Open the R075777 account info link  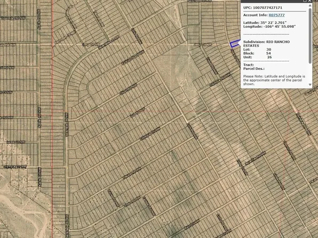pos(276,15)
